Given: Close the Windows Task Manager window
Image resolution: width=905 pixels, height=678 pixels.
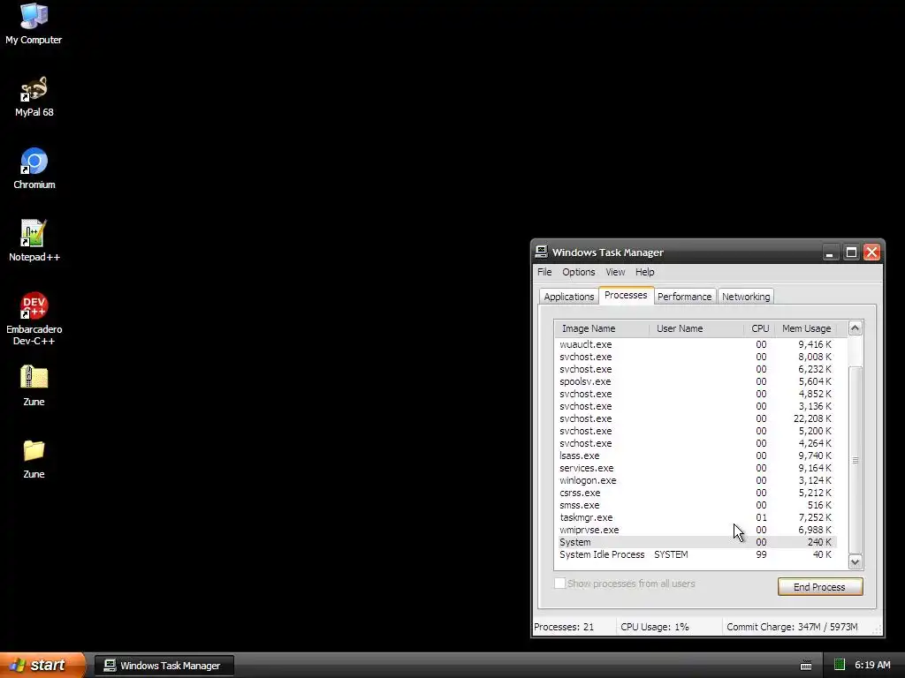Looking at the screenshot, I should pyautogui.click(x=871, y=252).
